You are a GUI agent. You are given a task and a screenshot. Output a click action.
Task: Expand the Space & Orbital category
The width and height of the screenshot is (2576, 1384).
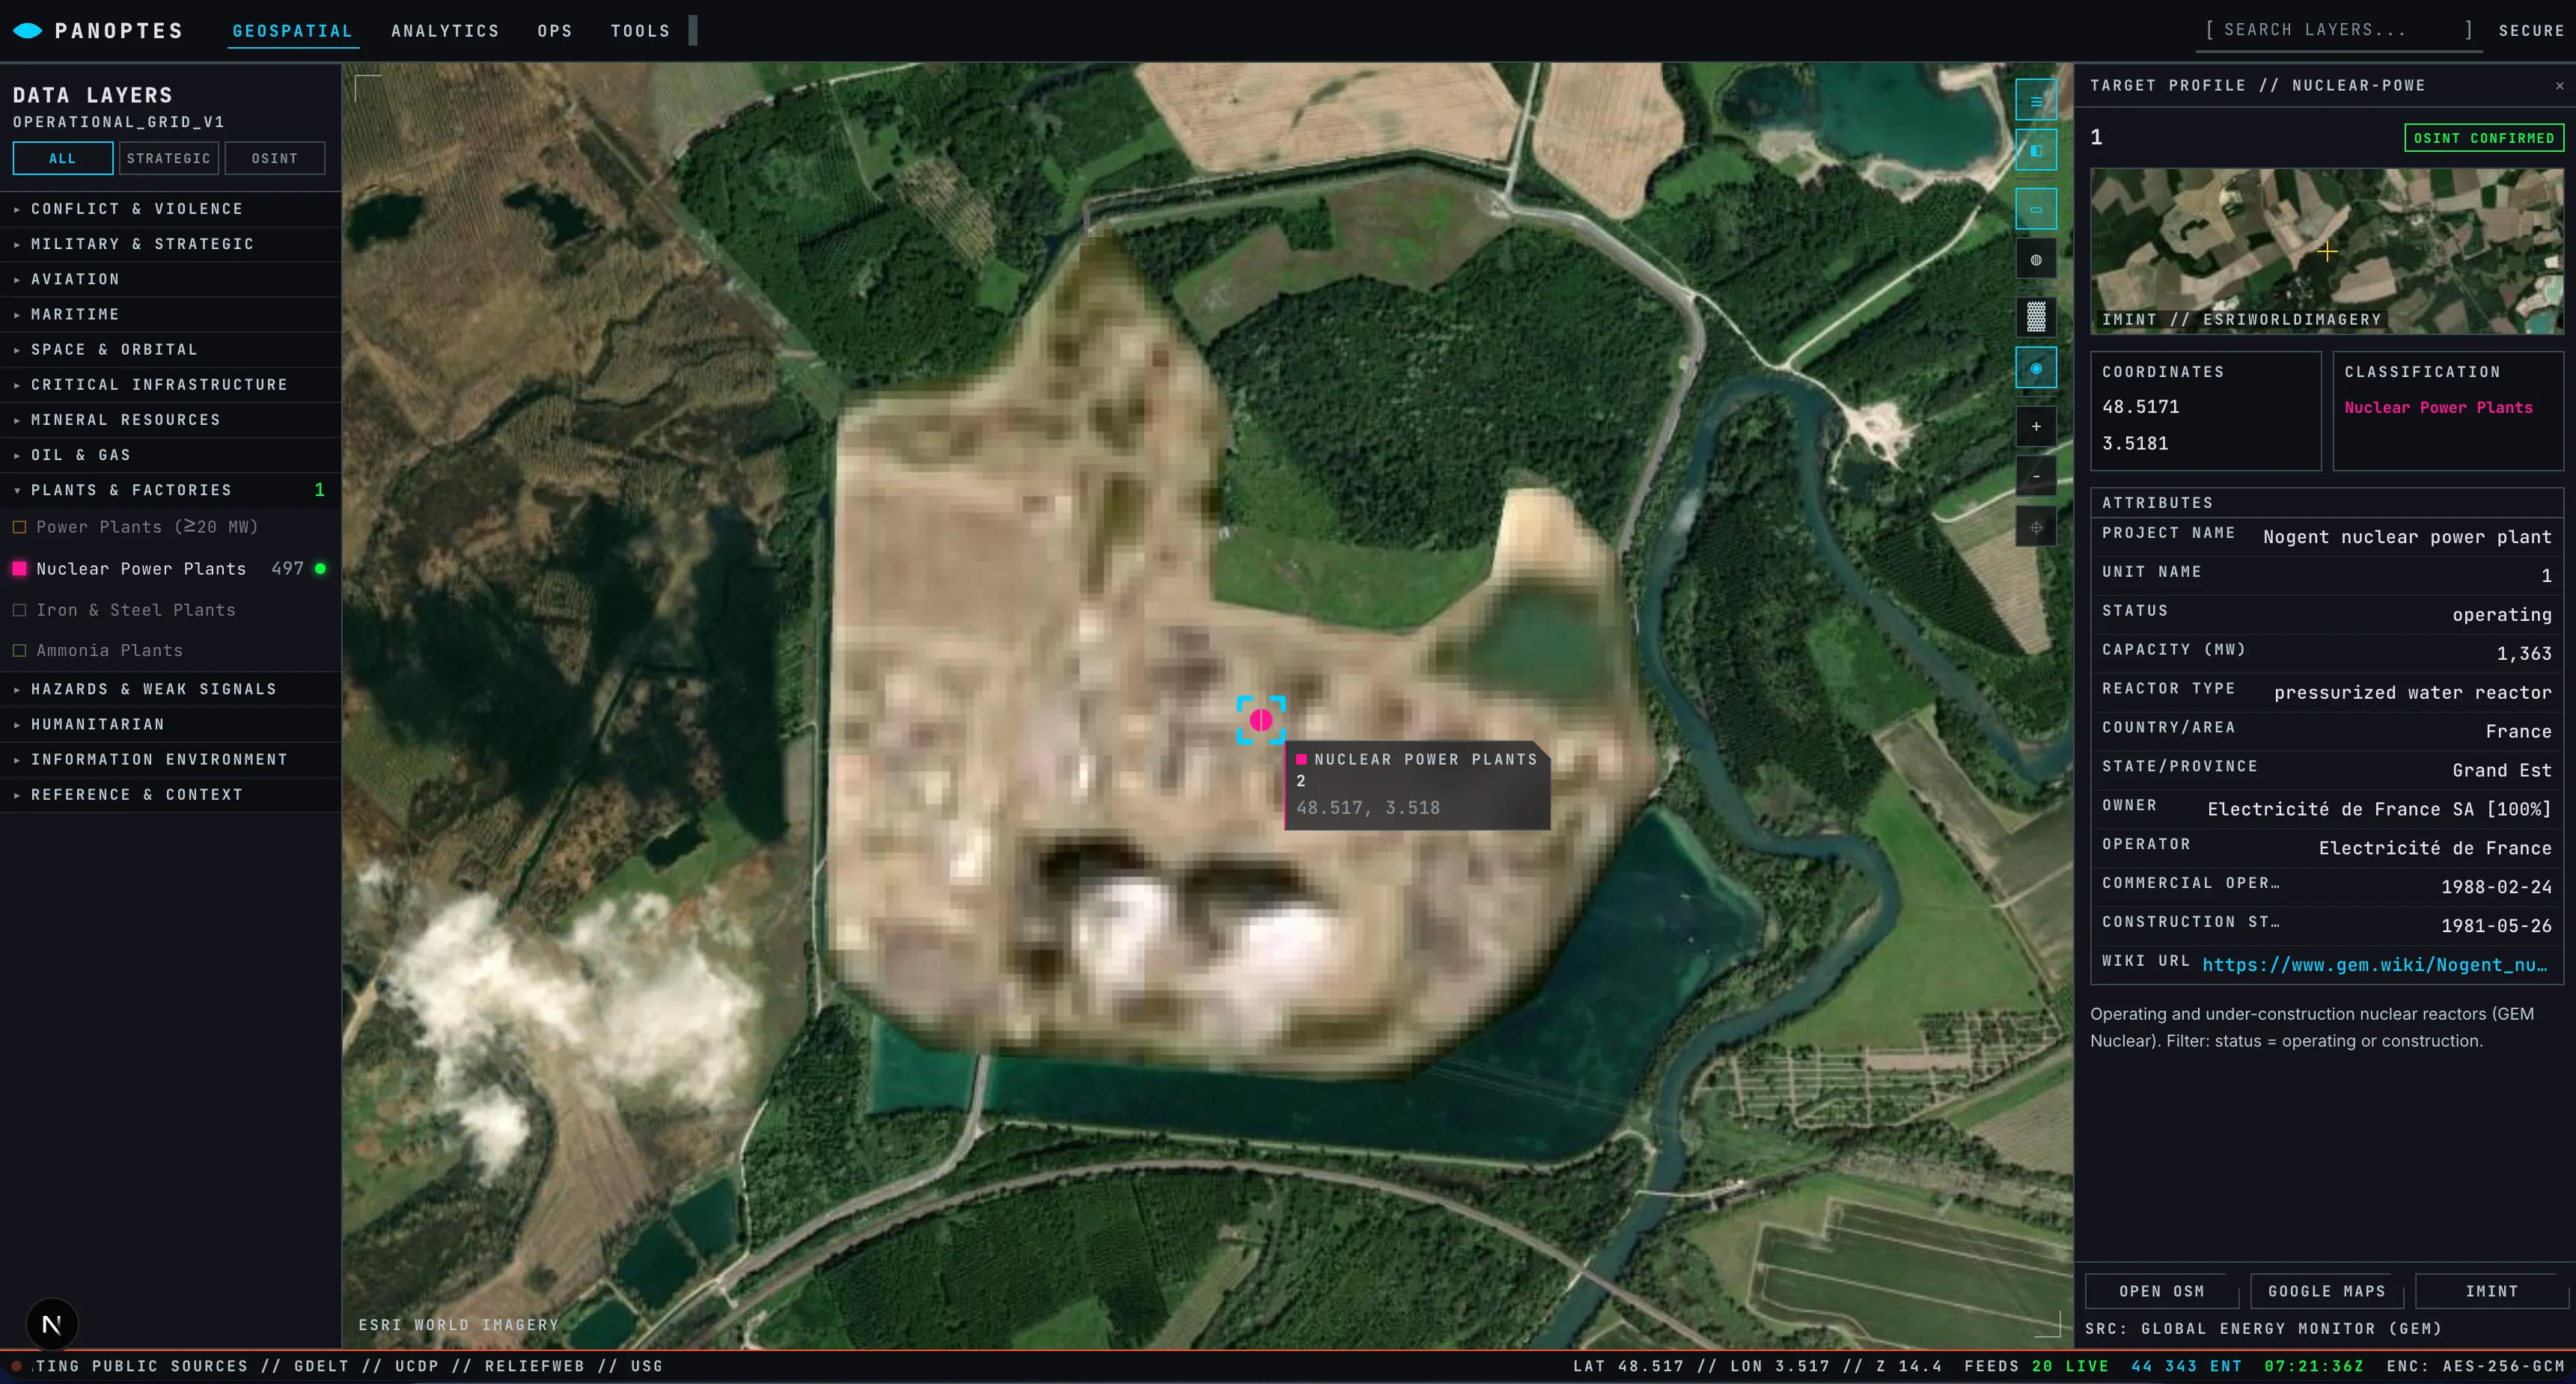pyautogui.click(x=170, y=350)
